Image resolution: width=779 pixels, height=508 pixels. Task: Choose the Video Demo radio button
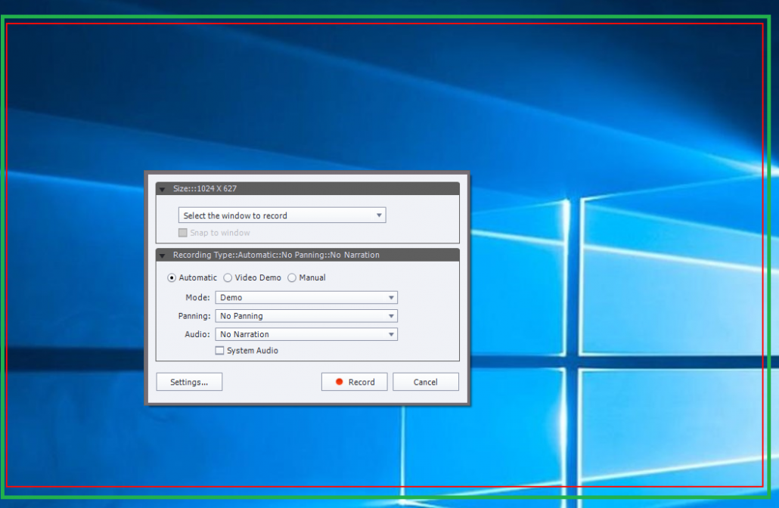tap(228, 278)
